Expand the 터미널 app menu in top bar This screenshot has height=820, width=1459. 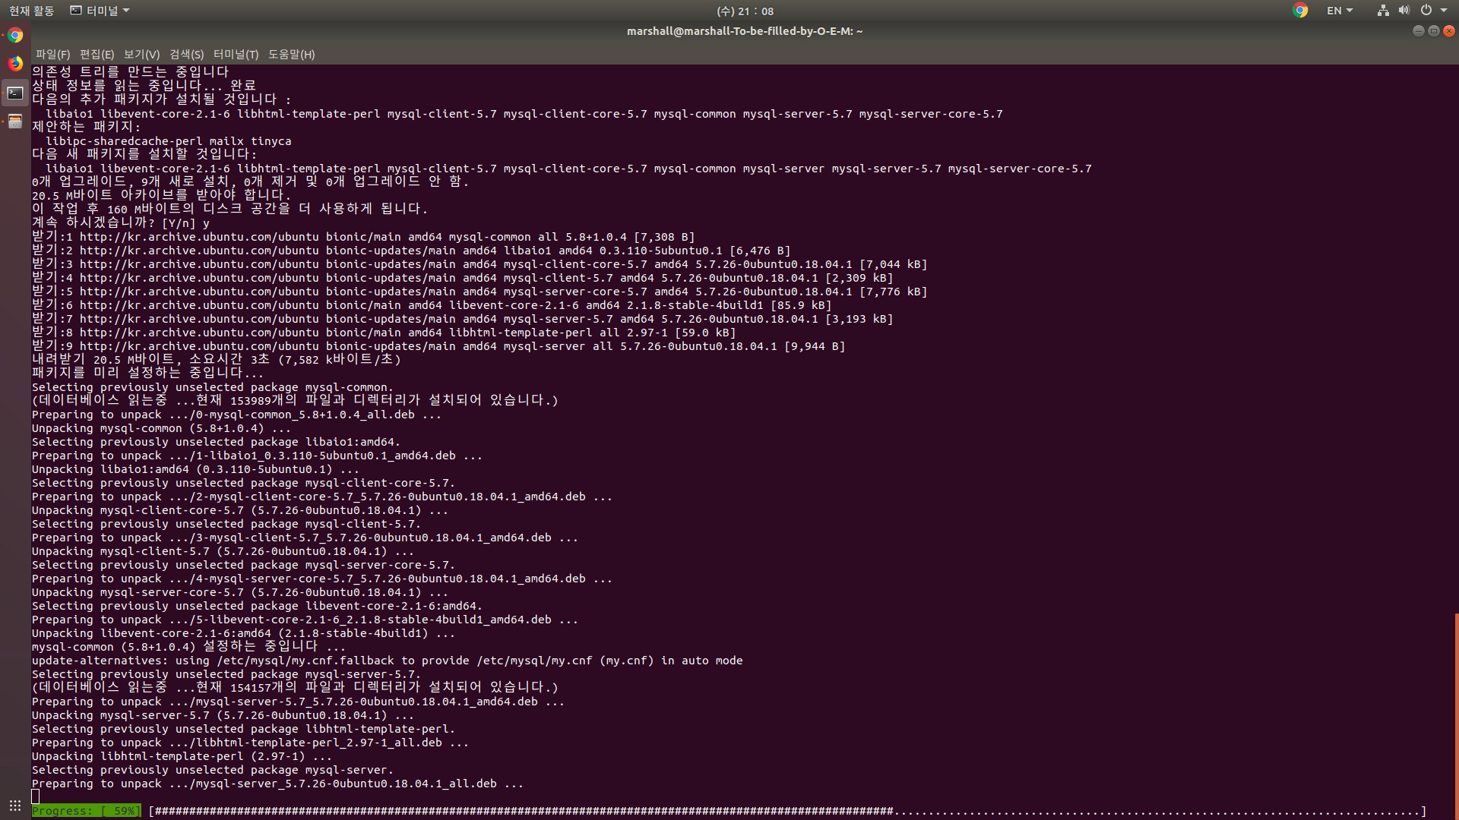tap(100, 11)
